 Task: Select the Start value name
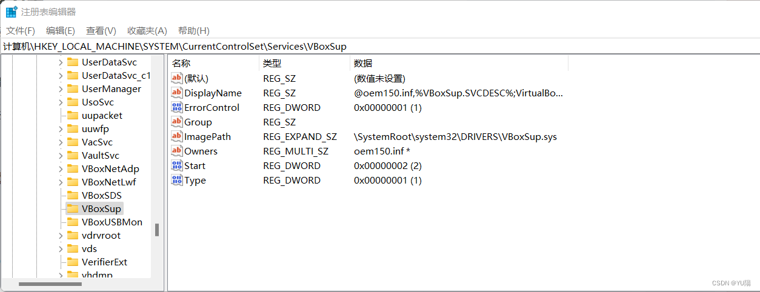(195, 165)
